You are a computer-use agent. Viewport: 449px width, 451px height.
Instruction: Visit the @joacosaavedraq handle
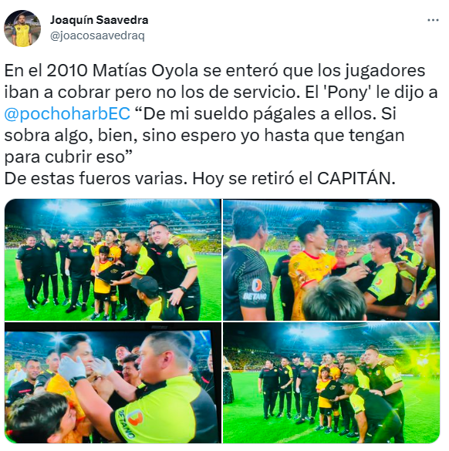(x=97, y=36)
